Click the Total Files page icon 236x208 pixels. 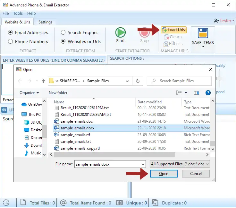coord(23,203)
